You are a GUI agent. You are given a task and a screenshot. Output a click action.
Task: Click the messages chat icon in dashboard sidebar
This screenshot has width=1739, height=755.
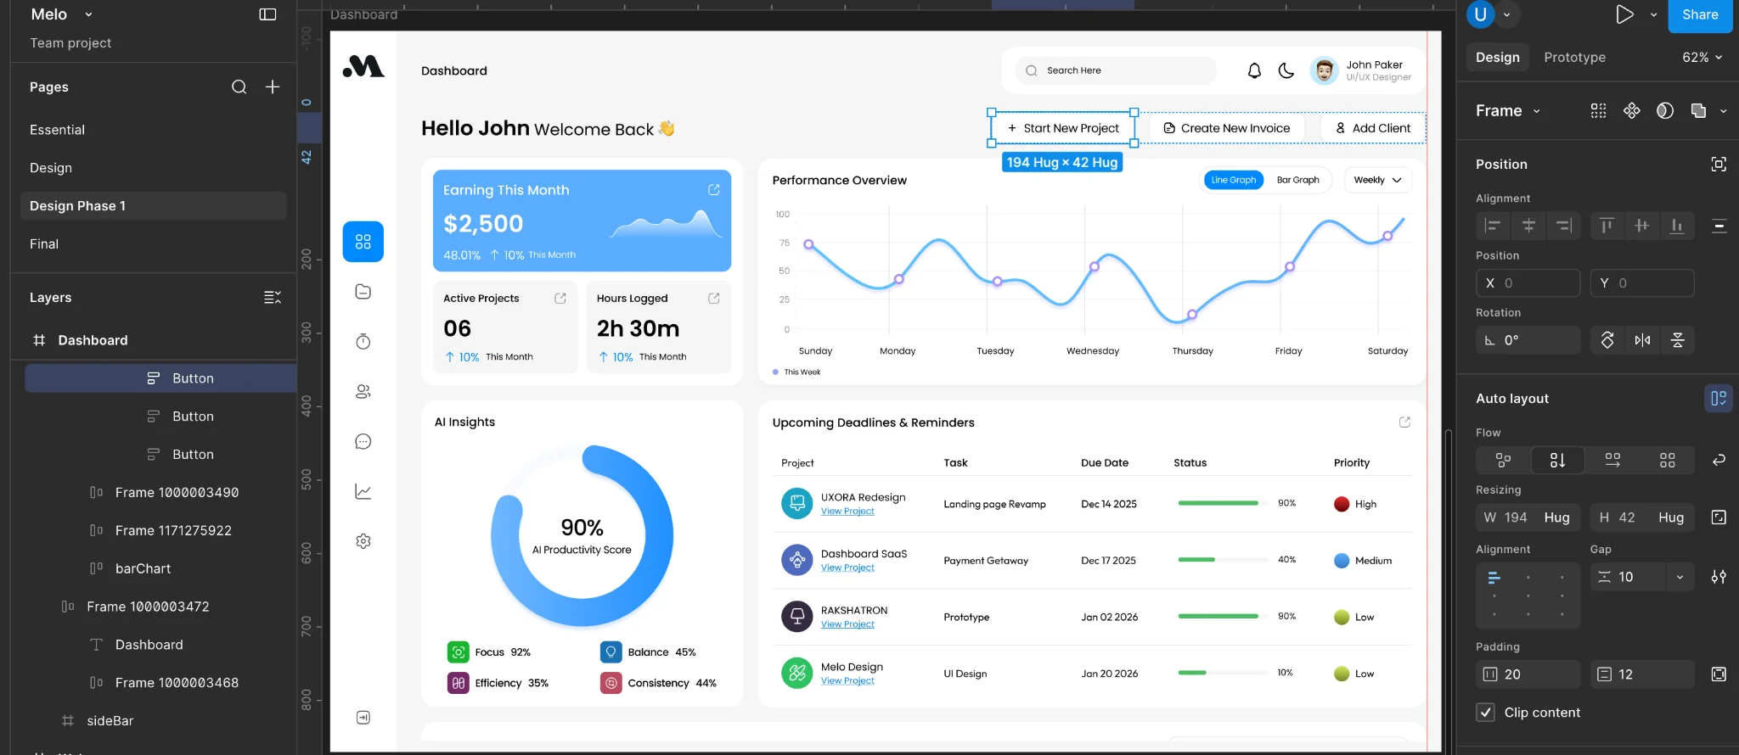363,441
